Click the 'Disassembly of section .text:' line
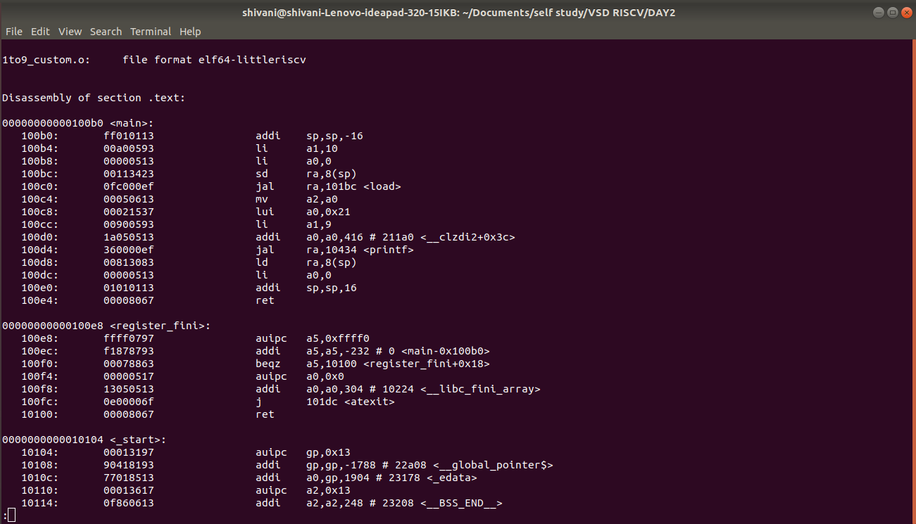 (x=94, y=98)
